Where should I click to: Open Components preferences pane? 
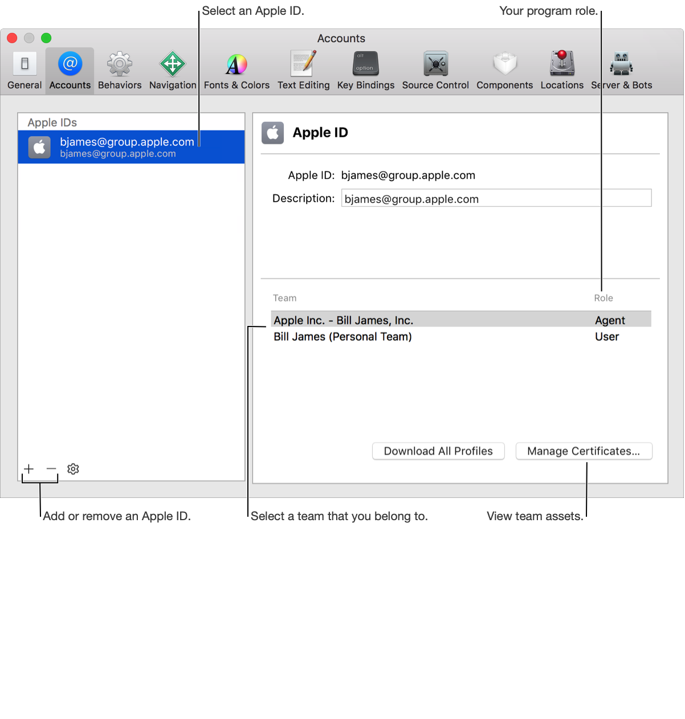504,71
